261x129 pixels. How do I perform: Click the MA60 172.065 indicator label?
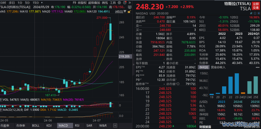coord(75,11)
